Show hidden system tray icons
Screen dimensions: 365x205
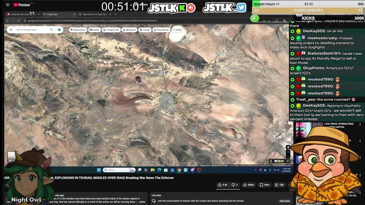pos(255,170)
